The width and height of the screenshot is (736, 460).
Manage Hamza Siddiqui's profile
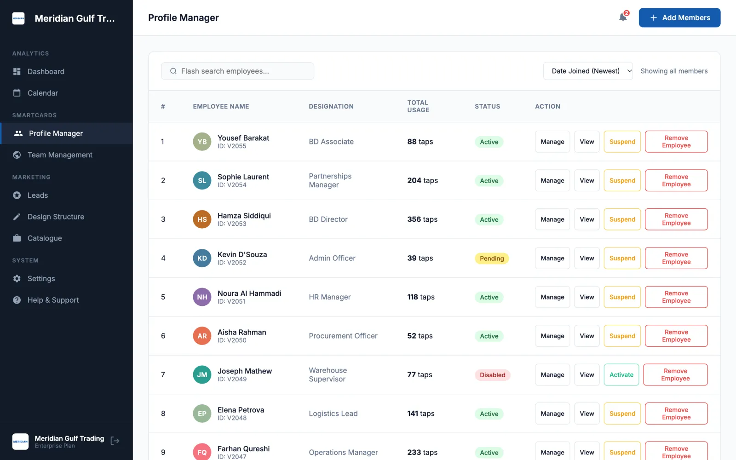click(552, 219)
